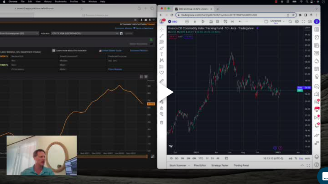328x184 pixels.
Task: Open the object tree layers icon
Action: pyautogui.click(x=316, y=156)
